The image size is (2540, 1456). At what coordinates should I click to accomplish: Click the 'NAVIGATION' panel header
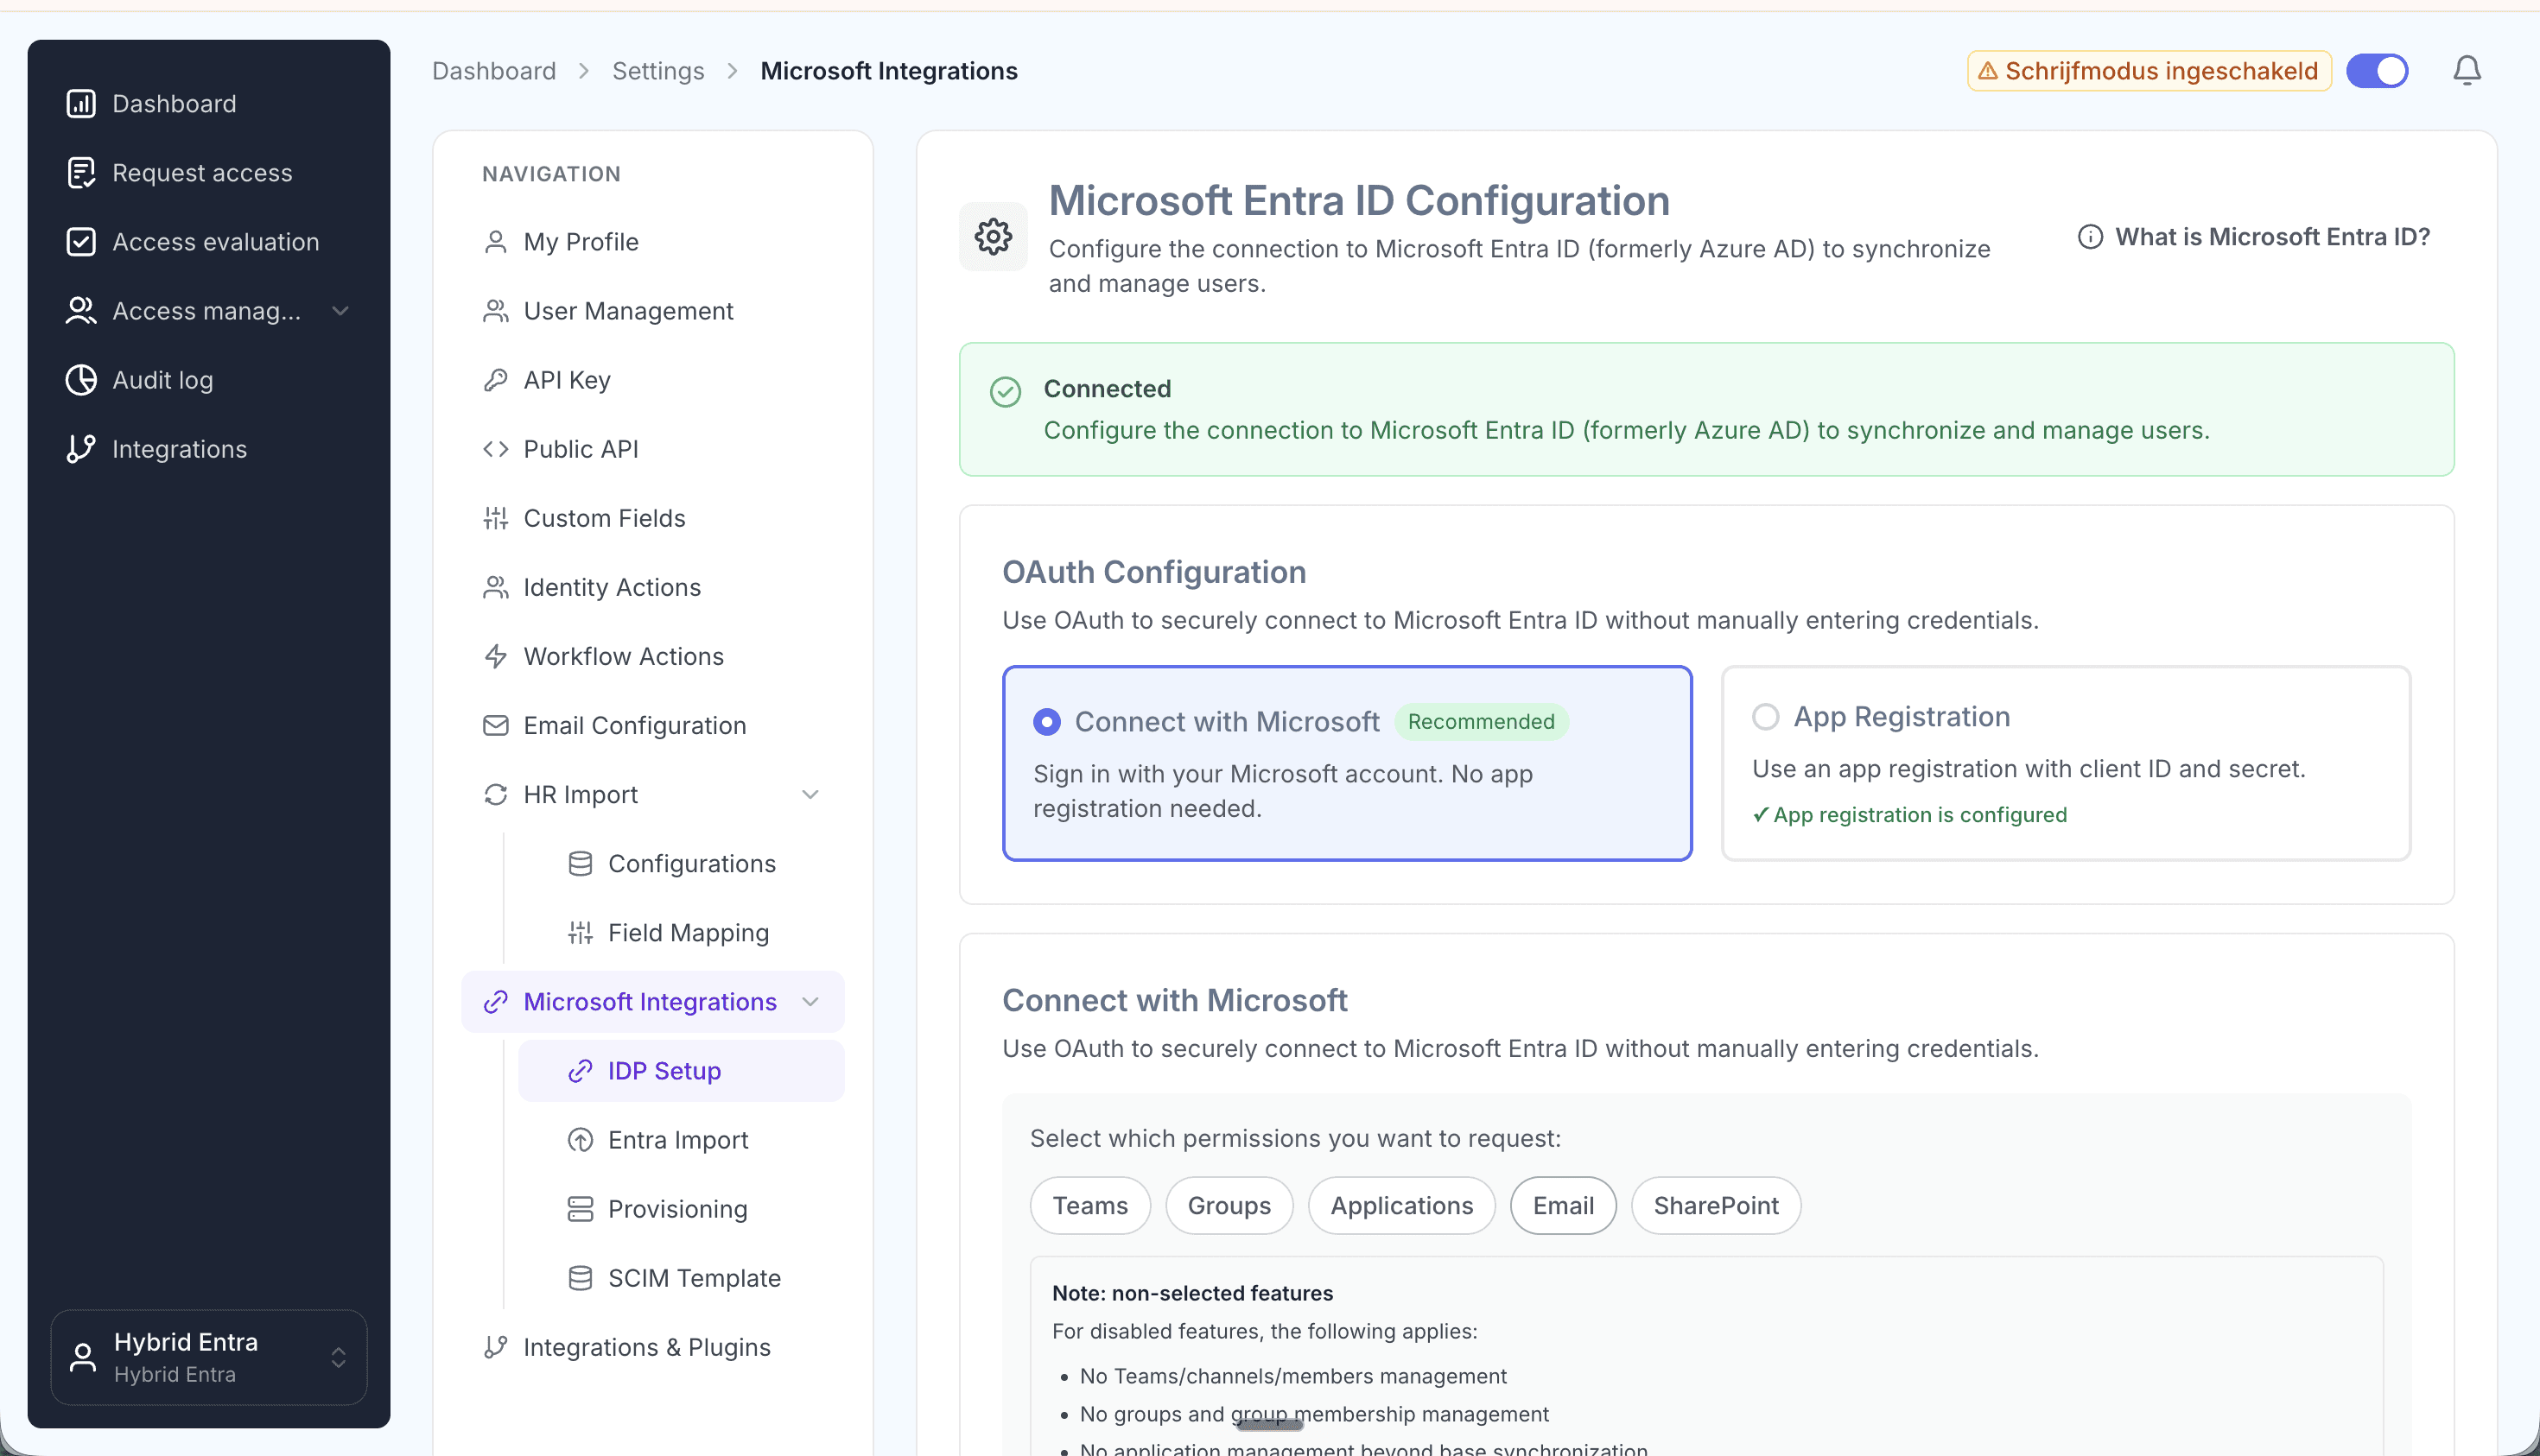point(551,173)
